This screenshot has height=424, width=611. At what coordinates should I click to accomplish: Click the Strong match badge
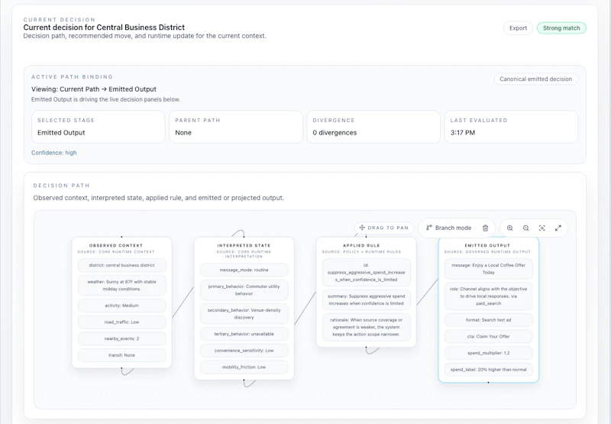tap(561, 28)
